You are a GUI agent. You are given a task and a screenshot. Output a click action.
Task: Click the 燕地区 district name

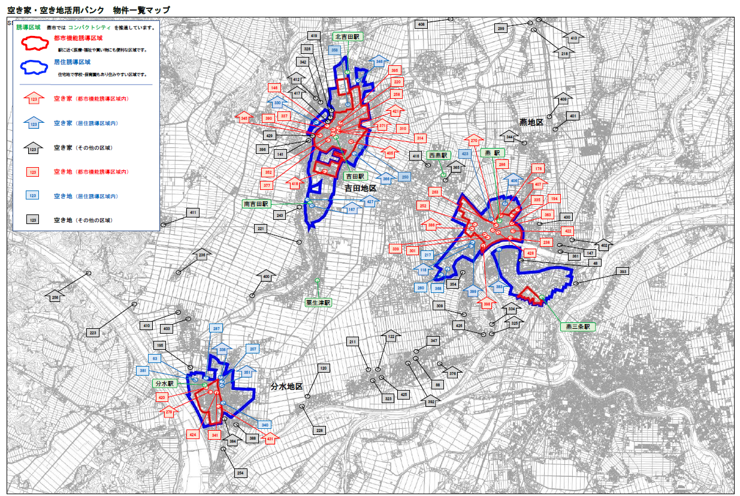(530, 122)
